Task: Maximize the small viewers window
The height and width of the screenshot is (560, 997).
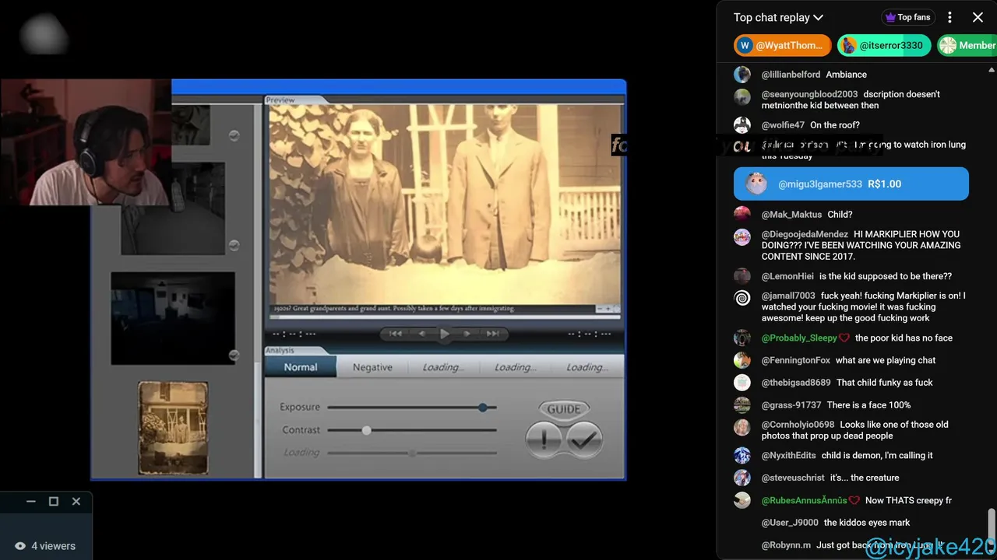Action: (x=54, y=502)
